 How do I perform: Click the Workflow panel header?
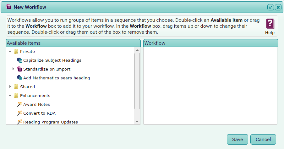[211, 43]
